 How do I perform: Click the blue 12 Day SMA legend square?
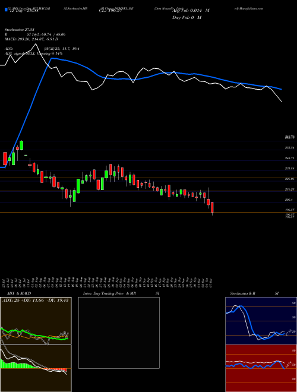(x=6, y=10)
